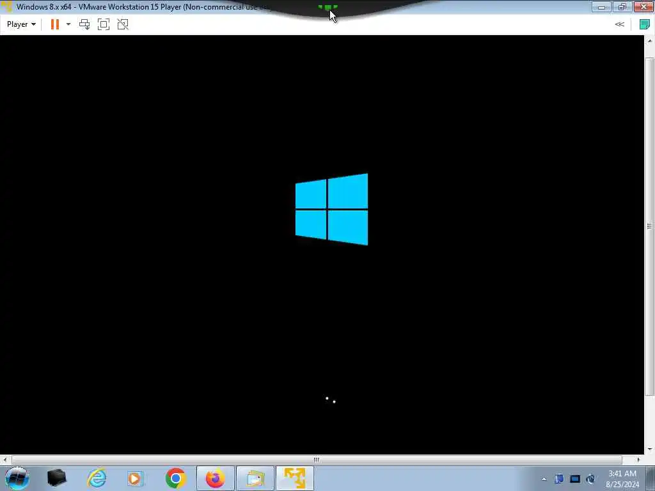The image size is (655, 491).
Task: Click the scroll right arrow
Action: pos(638,460)
